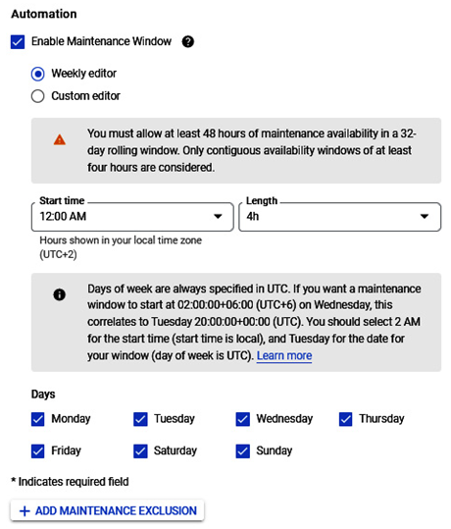Click the orange warning triangle icon

point(60,139)
